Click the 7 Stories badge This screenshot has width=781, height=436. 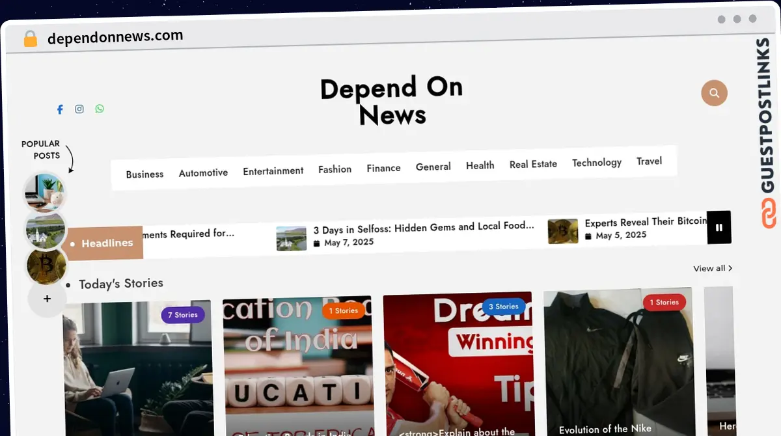(183, 315)
